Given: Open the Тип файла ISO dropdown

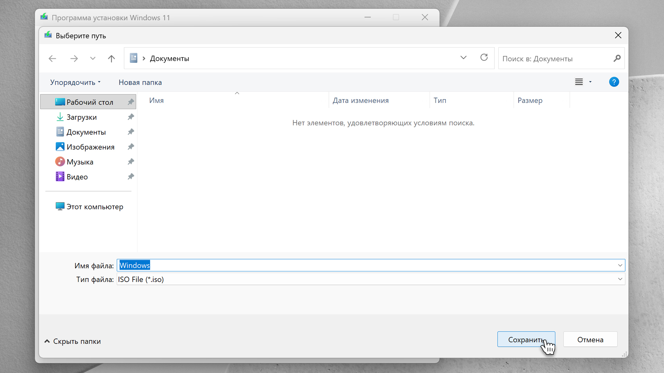Looking at the screenshot, I should coord(620,279).
